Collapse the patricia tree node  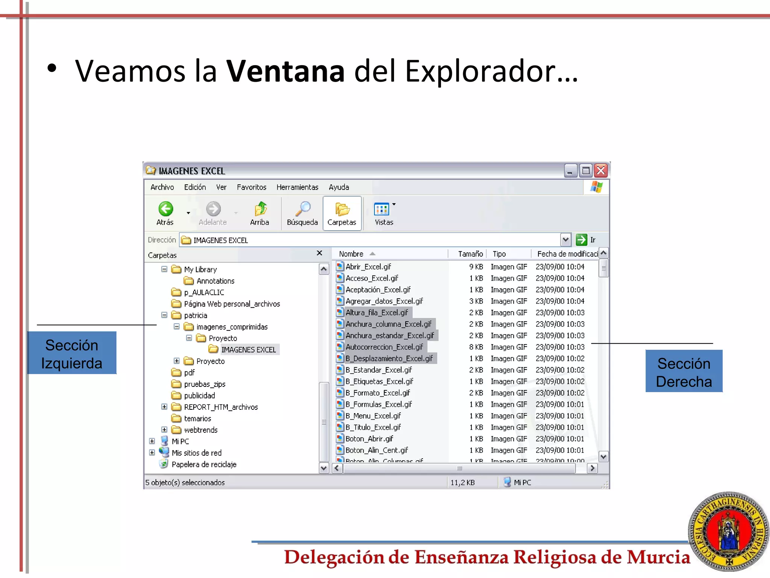pos(164,315)
